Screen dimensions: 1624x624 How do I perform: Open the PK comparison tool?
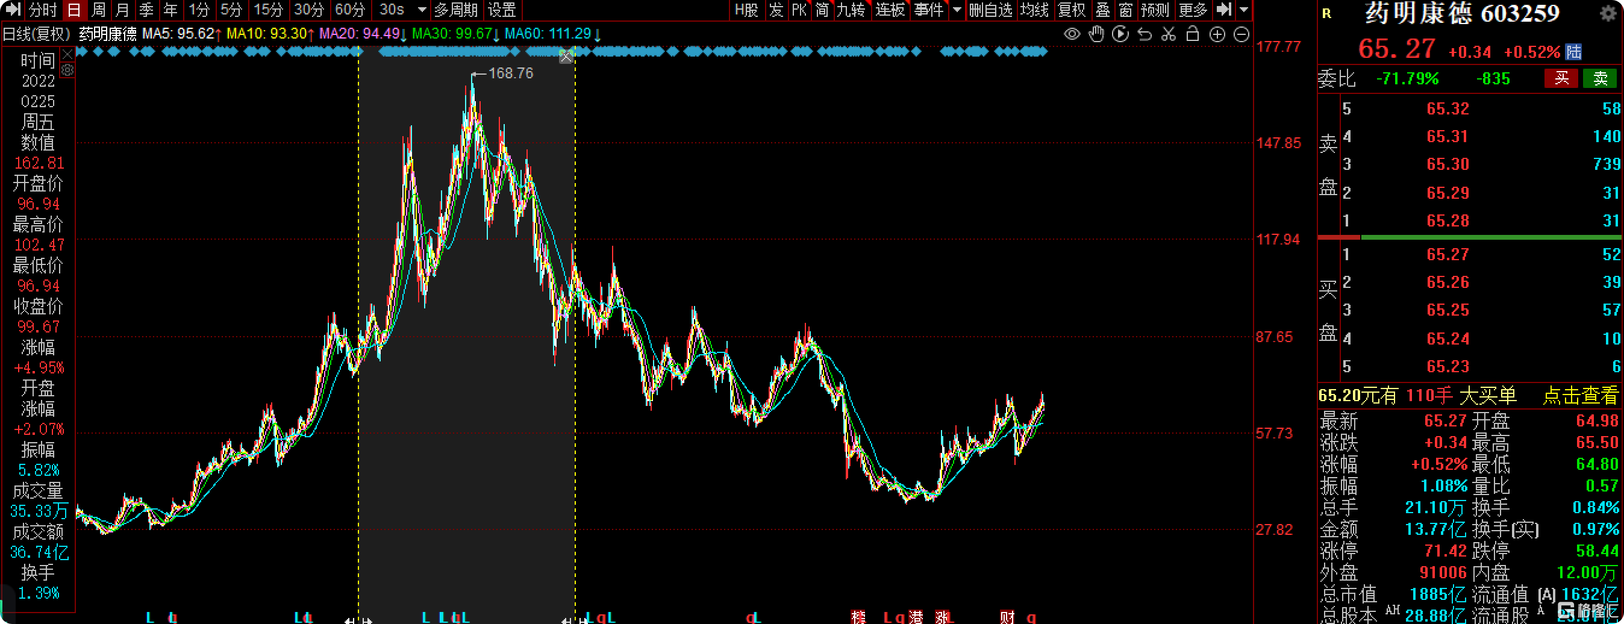pyautogui.click(x=799, y=10)
